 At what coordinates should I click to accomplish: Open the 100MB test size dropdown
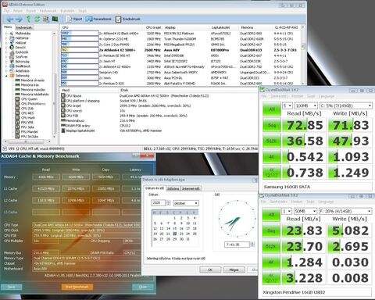point(306,105)
